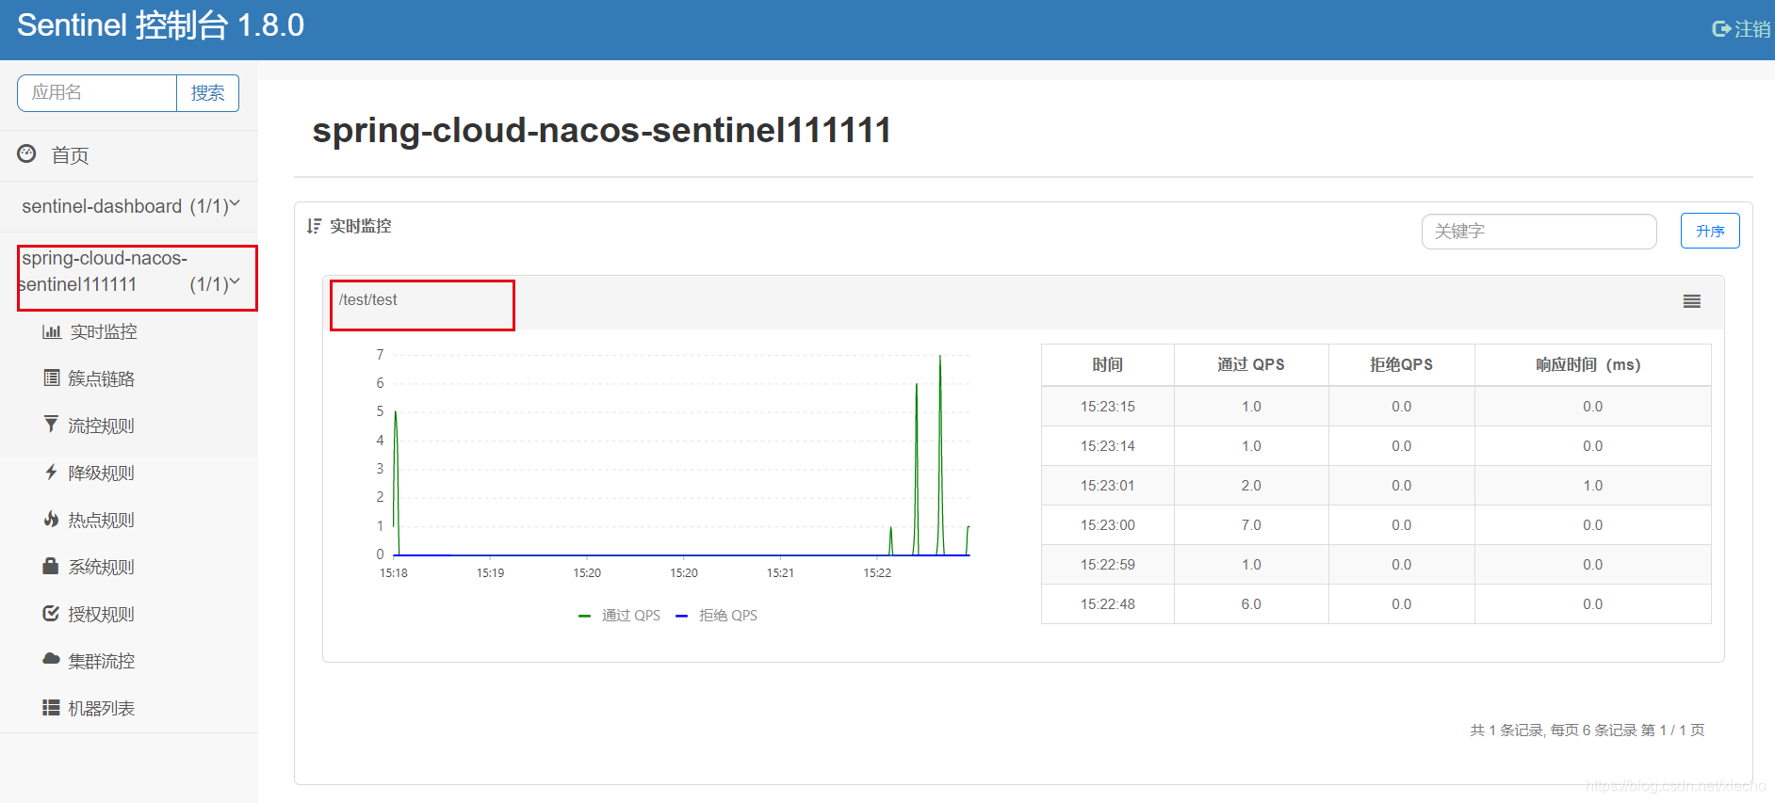Click the lightning icon for 降级规则
Image resolution: width=1775 pixels, height=803 pixels.
click(51, 472)
